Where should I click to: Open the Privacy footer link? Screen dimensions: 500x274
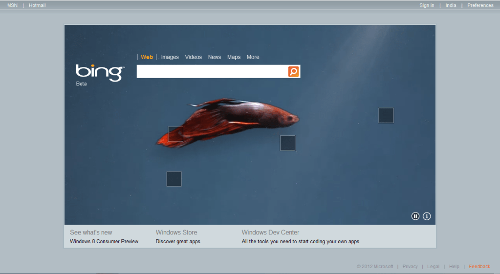pos(410,267)
